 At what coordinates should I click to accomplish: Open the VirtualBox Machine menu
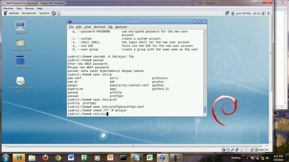[8, 9]
